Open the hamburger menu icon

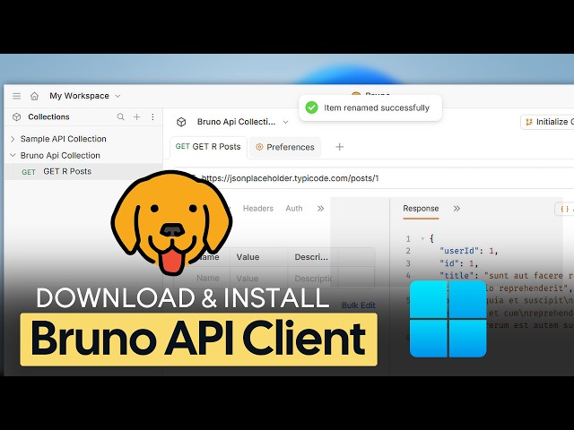pyautogui.click(x=16, y=96)
